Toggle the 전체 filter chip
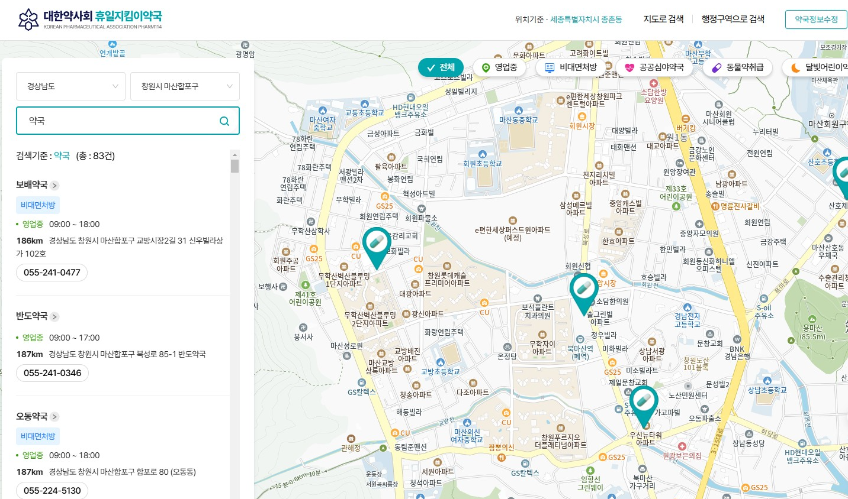848x499 pixels. (441, 67)
